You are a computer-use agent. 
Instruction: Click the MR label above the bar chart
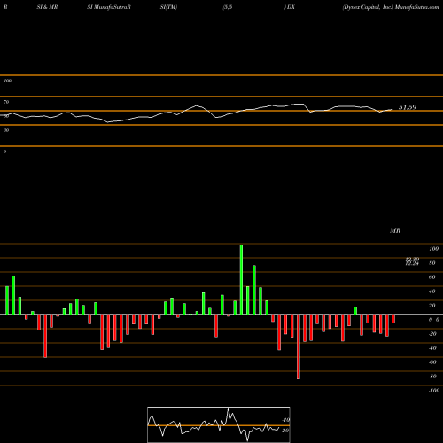point(395,230)
